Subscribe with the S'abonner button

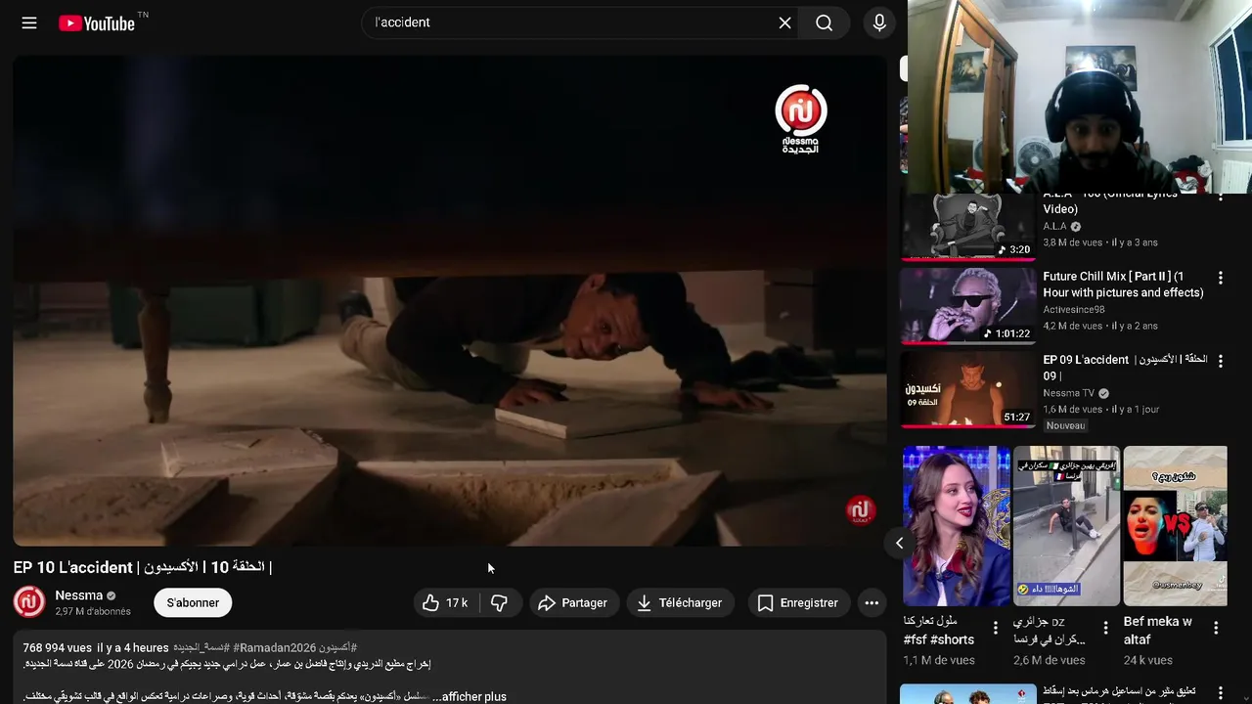193,602
